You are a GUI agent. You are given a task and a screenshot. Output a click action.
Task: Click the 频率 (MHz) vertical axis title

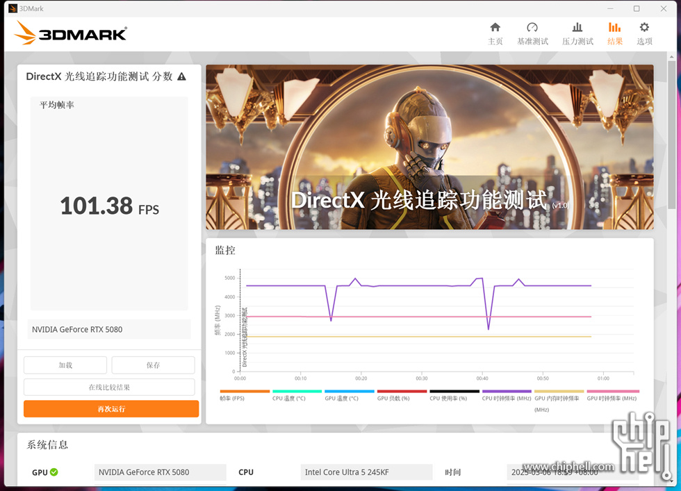point(218,320)
